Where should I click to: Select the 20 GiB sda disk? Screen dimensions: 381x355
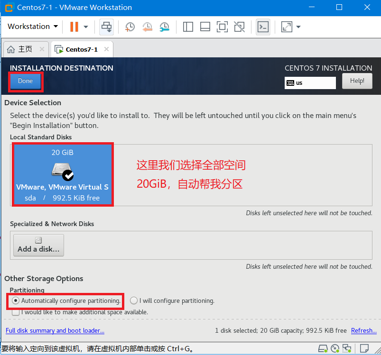(x=63, y=174)
